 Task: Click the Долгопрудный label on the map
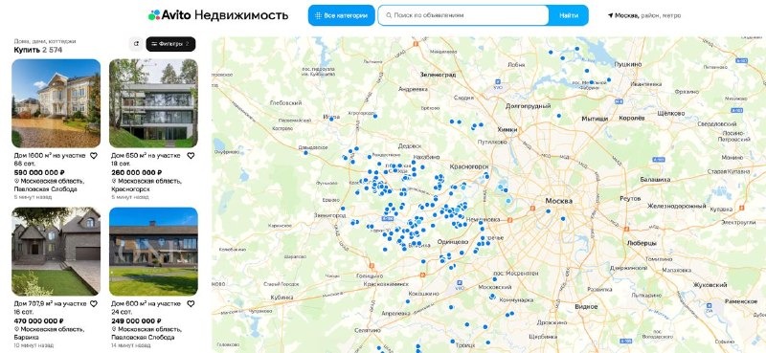pos(529,105)
